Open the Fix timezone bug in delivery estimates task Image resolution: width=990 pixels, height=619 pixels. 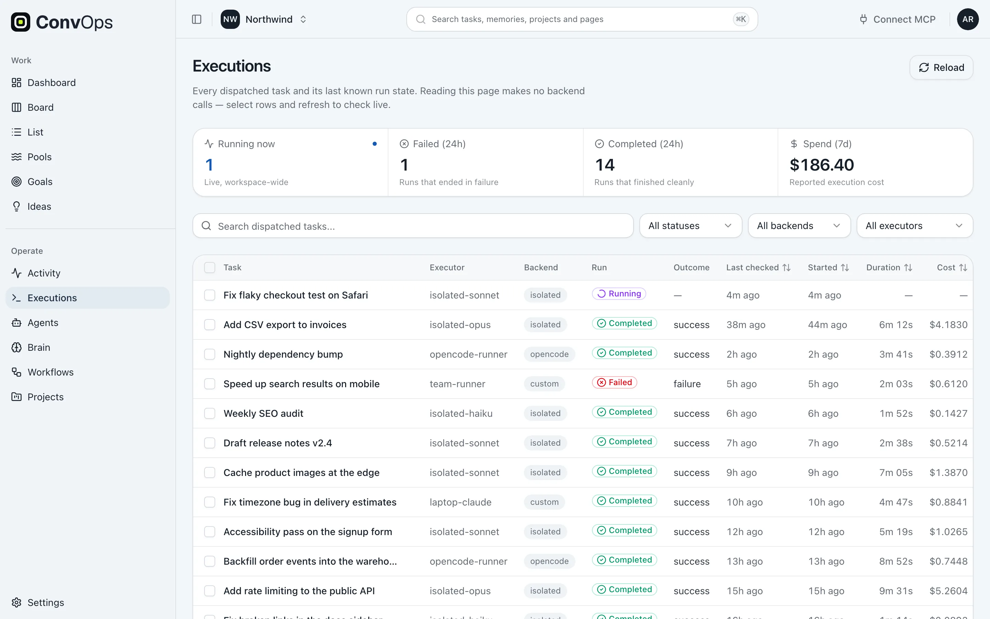tap(310, 502)
